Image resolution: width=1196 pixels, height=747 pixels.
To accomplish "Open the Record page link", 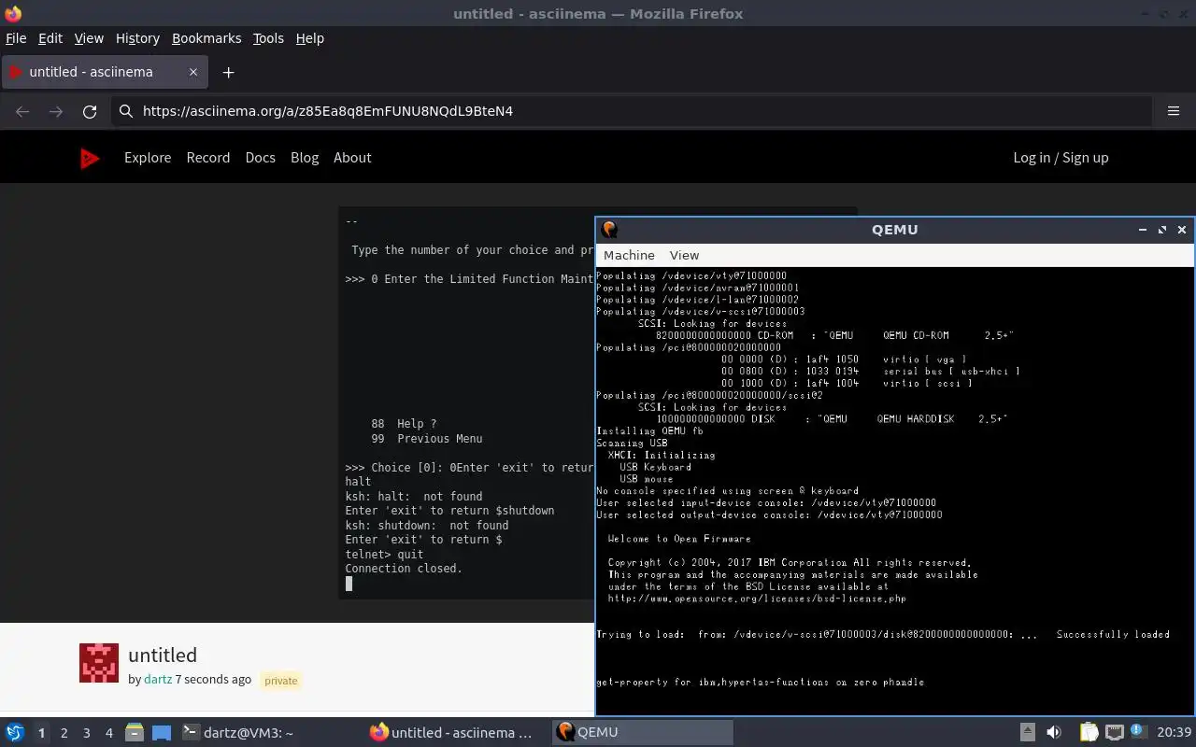I will pyautogui.click(x=208, y=158).
